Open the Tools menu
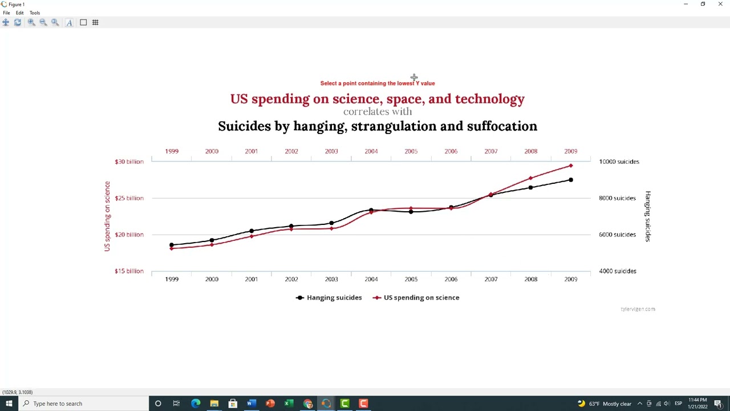 click(x=35, y=13)
